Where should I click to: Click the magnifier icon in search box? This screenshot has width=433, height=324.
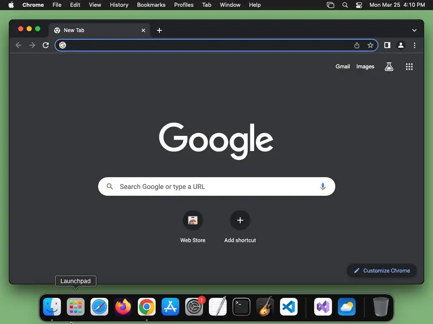coord(110,186)
